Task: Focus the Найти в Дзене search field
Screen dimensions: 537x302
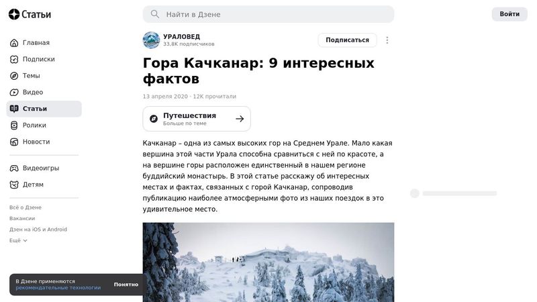Action: 268,14
